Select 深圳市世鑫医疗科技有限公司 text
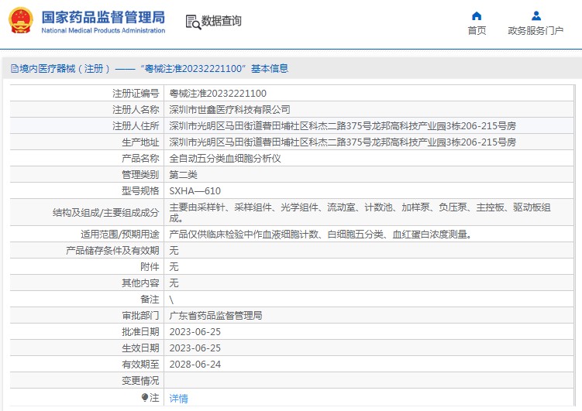Screen dimensions: 582x411 pos(229,110)
